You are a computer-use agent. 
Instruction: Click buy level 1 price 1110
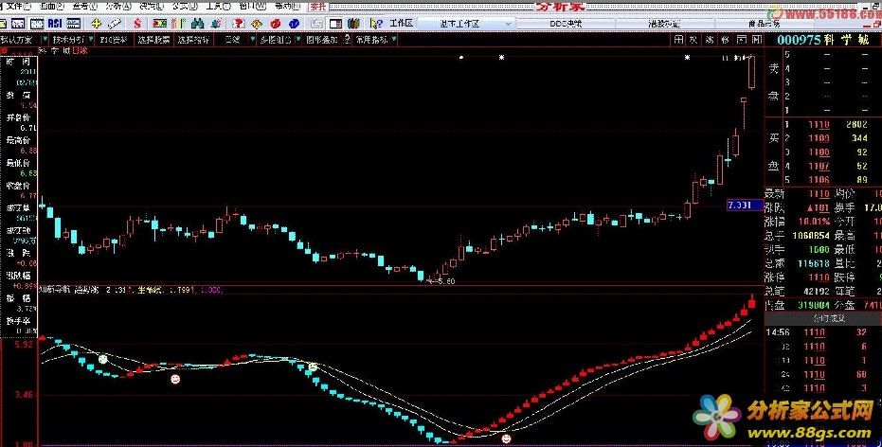click(819, 124)
